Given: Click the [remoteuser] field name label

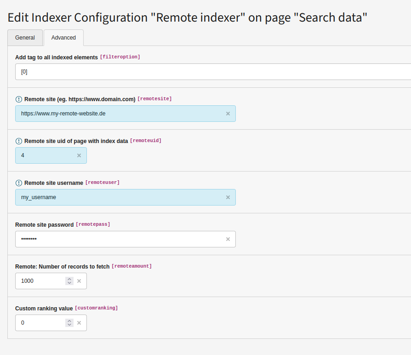Looking at the screenshot, I should [103, 183].
